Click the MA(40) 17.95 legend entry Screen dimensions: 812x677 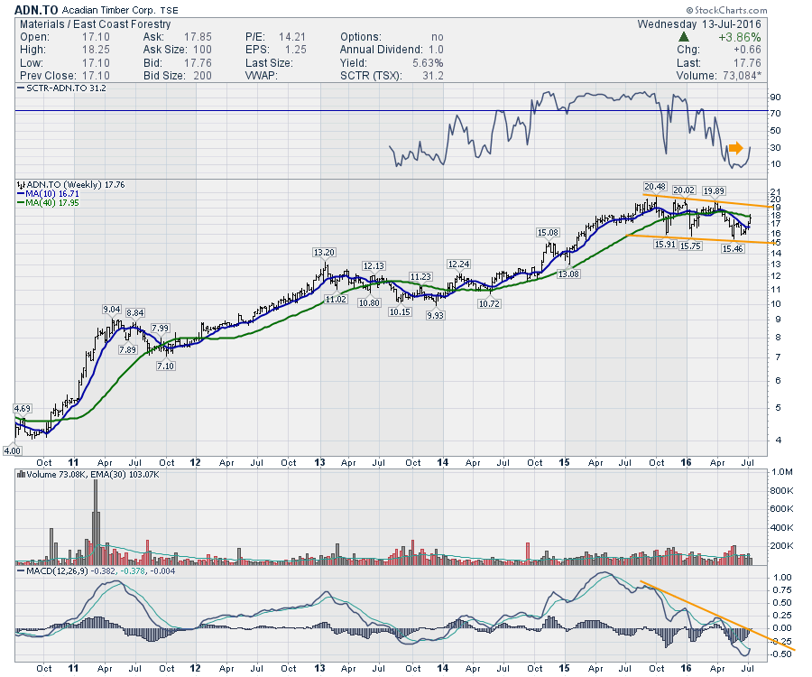[x=48, y=202]
